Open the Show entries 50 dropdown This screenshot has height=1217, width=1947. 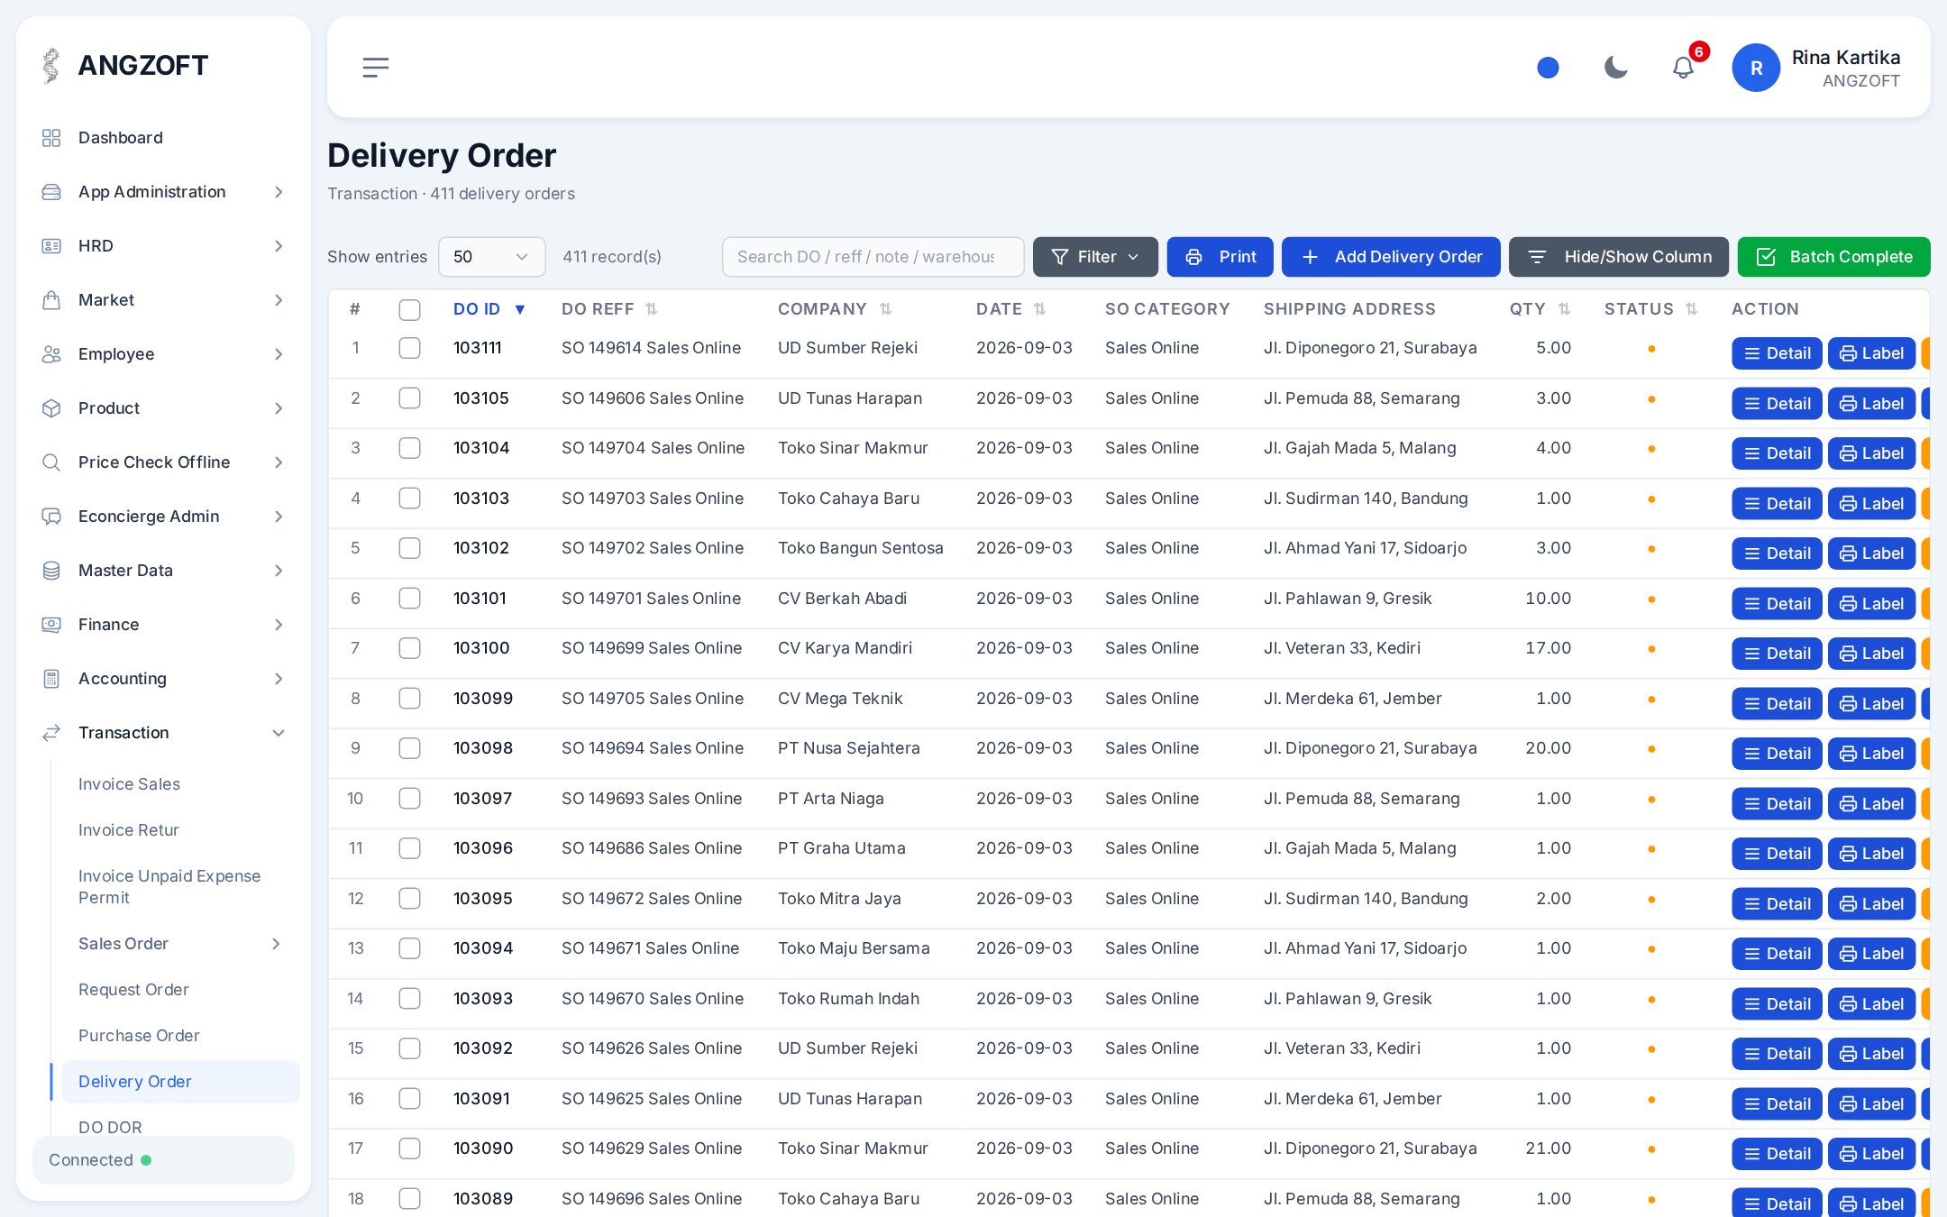[491, 257]
